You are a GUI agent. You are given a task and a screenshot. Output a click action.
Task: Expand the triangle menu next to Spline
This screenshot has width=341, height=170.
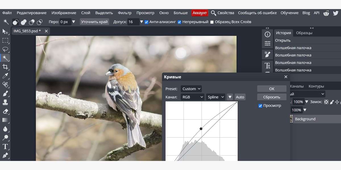230,97
